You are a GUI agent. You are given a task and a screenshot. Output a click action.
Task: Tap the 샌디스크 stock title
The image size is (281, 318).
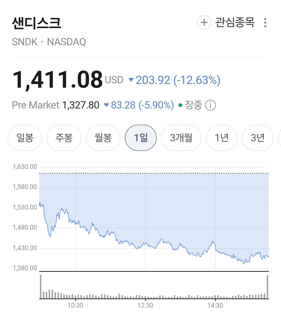pyautogui.click(x=36, y=23)
